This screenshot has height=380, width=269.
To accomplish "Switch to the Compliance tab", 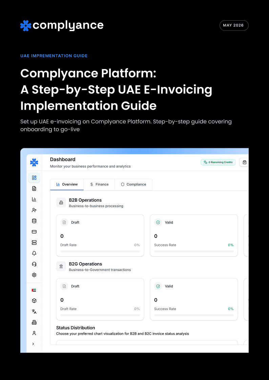I will pos(133,184).
